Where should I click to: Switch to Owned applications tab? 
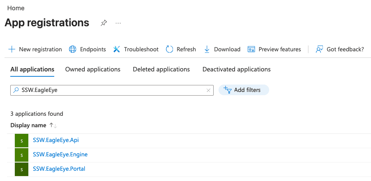pyautogui.click(x=93, y=69)
